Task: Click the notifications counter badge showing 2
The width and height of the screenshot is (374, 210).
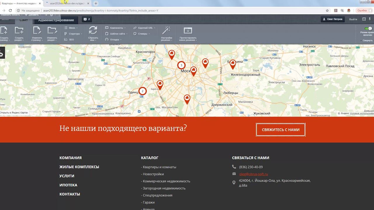Action: coord(86,19)
